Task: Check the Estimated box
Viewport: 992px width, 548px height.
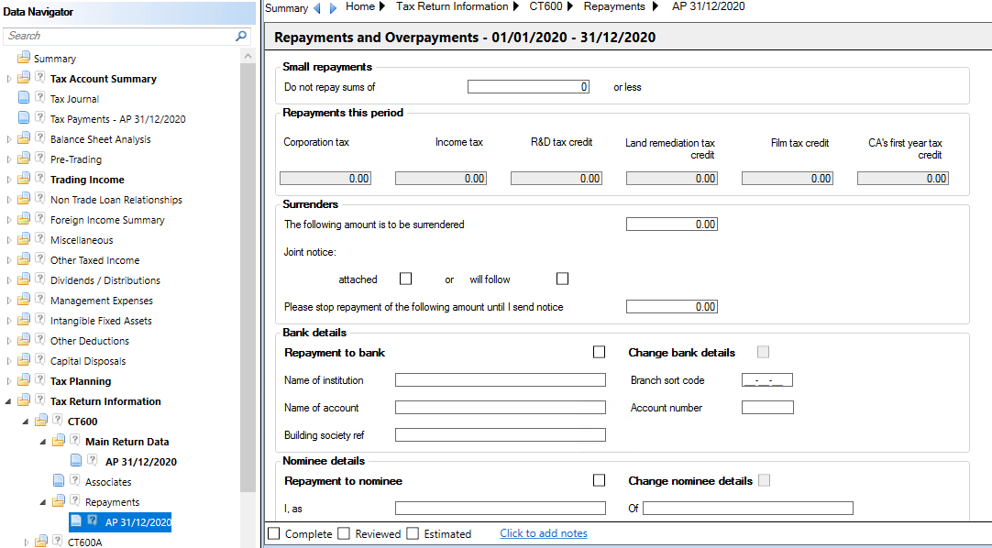Action: 413,533
